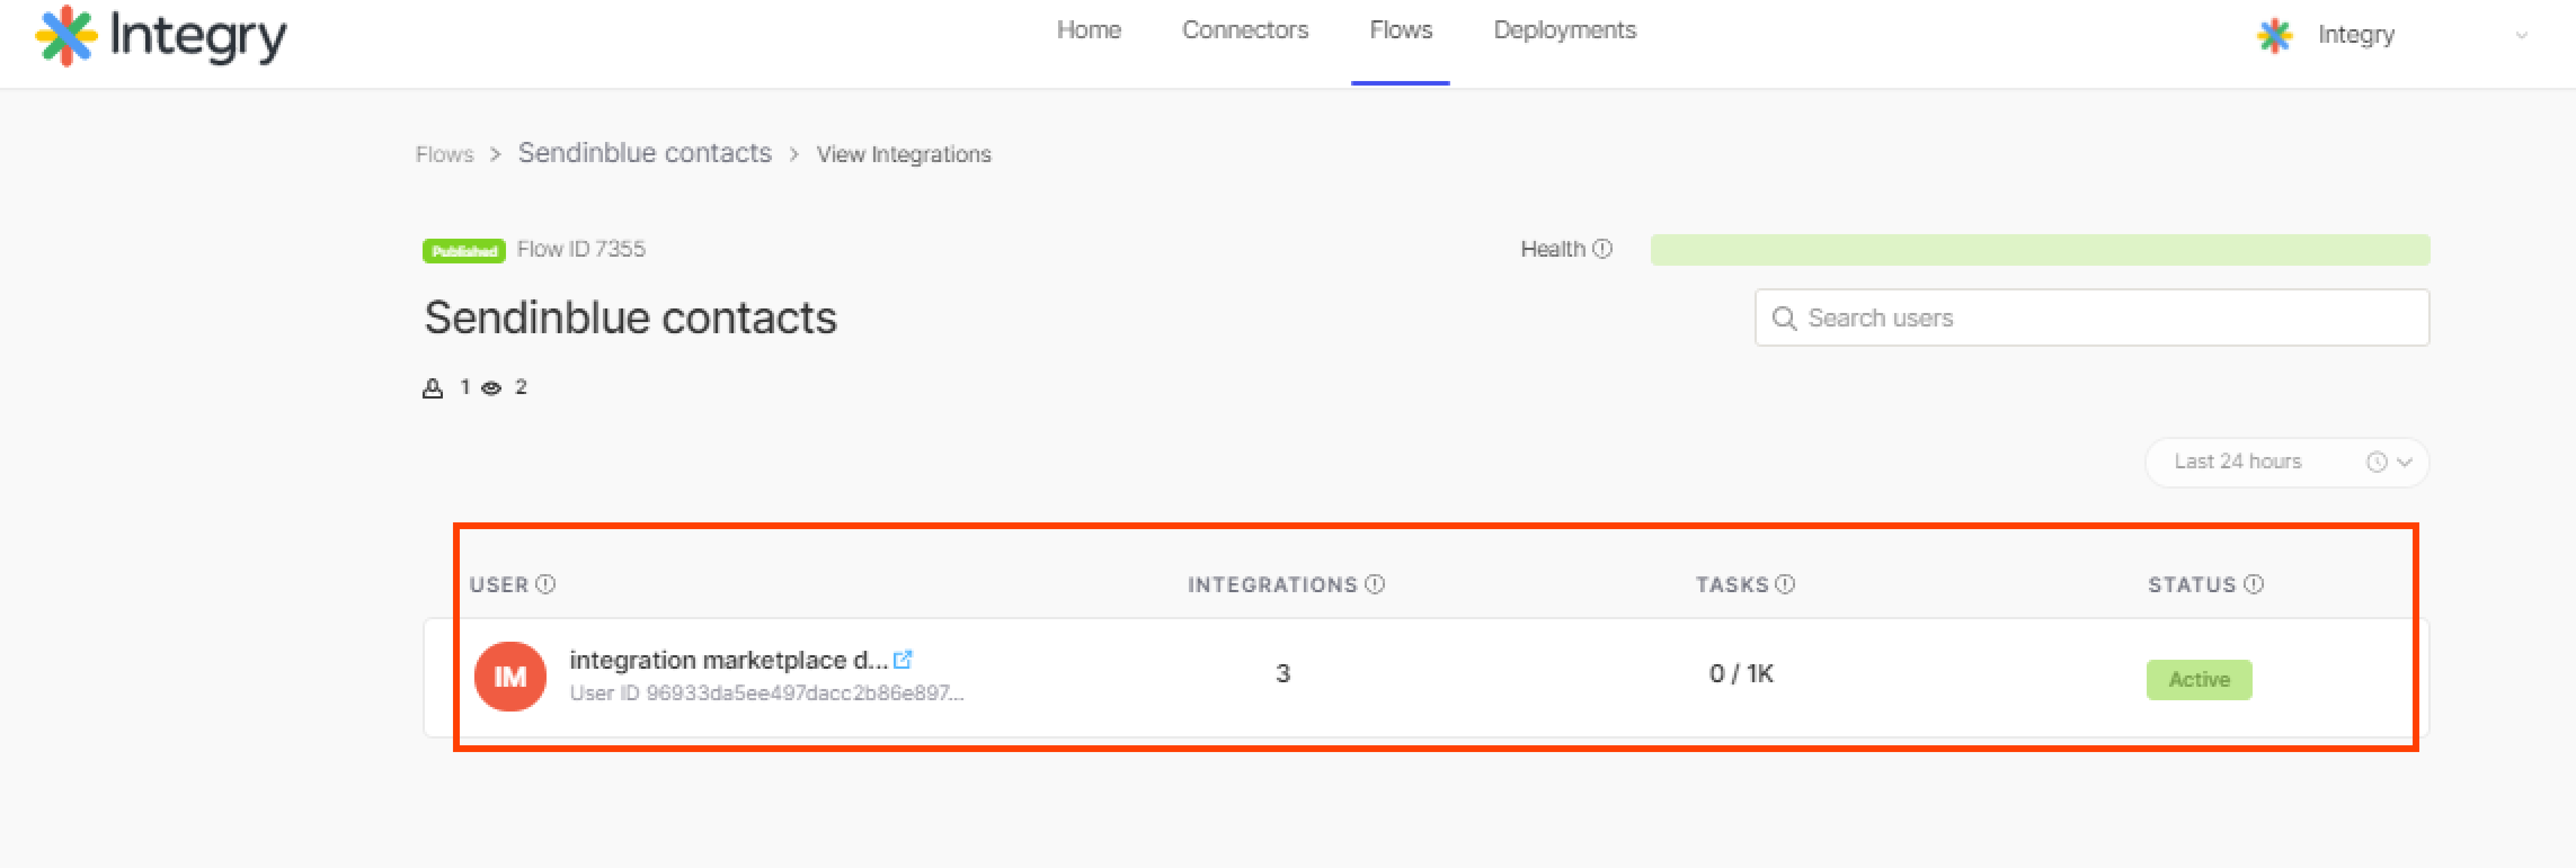
Task: Click the USER column header
Action: [499, 584]
